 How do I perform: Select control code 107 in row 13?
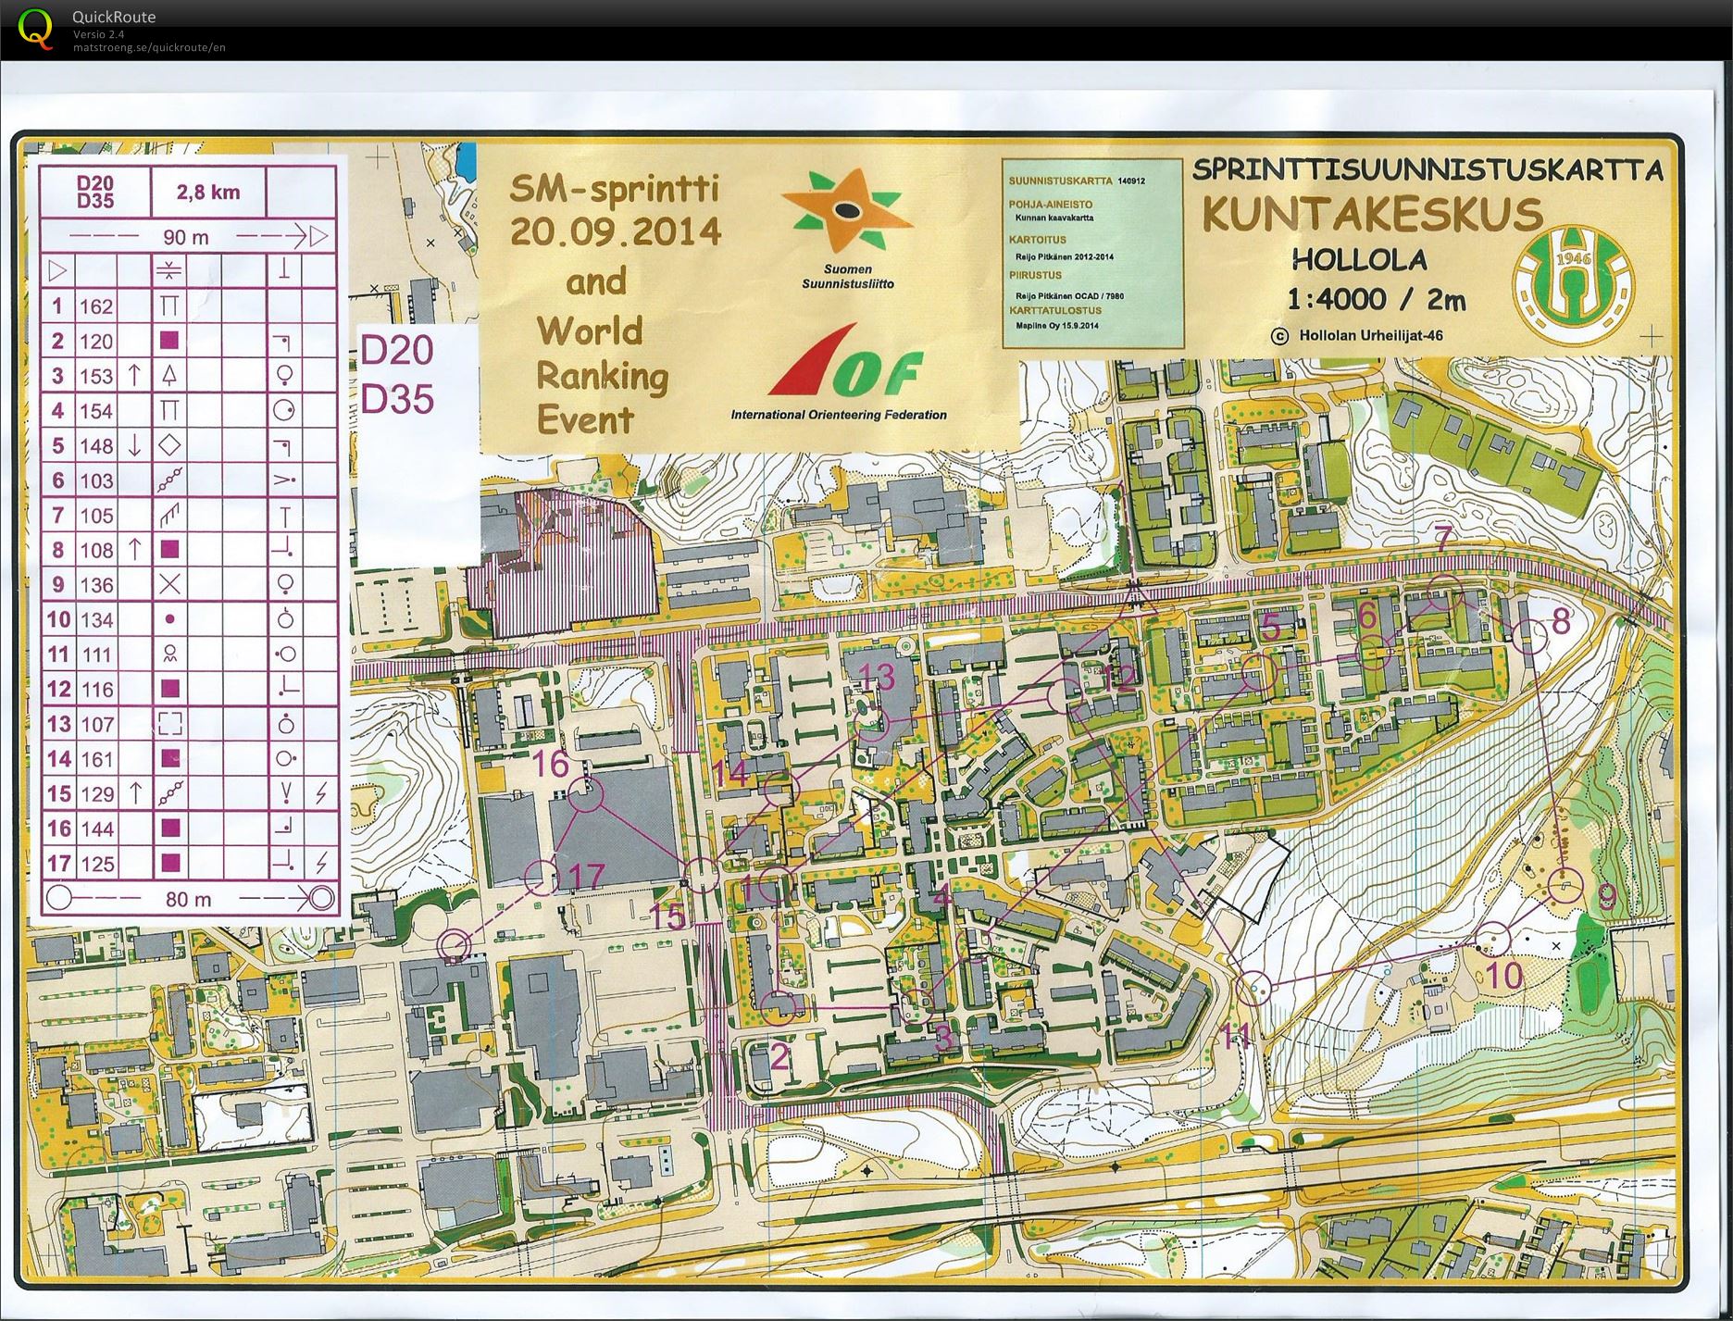pos(95,724)
